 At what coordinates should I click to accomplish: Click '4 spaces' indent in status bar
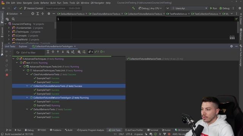[138, 134]
